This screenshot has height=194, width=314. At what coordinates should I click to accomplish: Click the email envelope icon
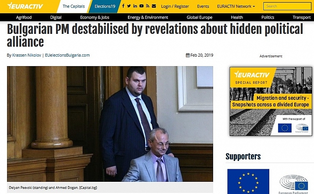154,6
